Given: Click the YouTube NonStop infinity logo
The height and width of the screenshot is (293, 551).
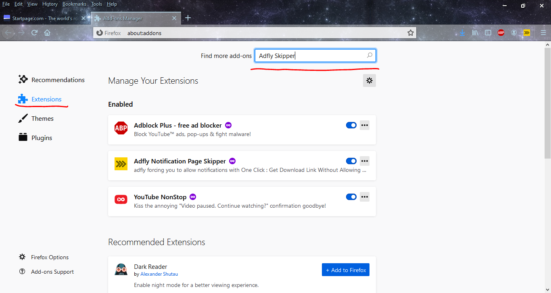Looking at the screenshot, I should point(121,199).
